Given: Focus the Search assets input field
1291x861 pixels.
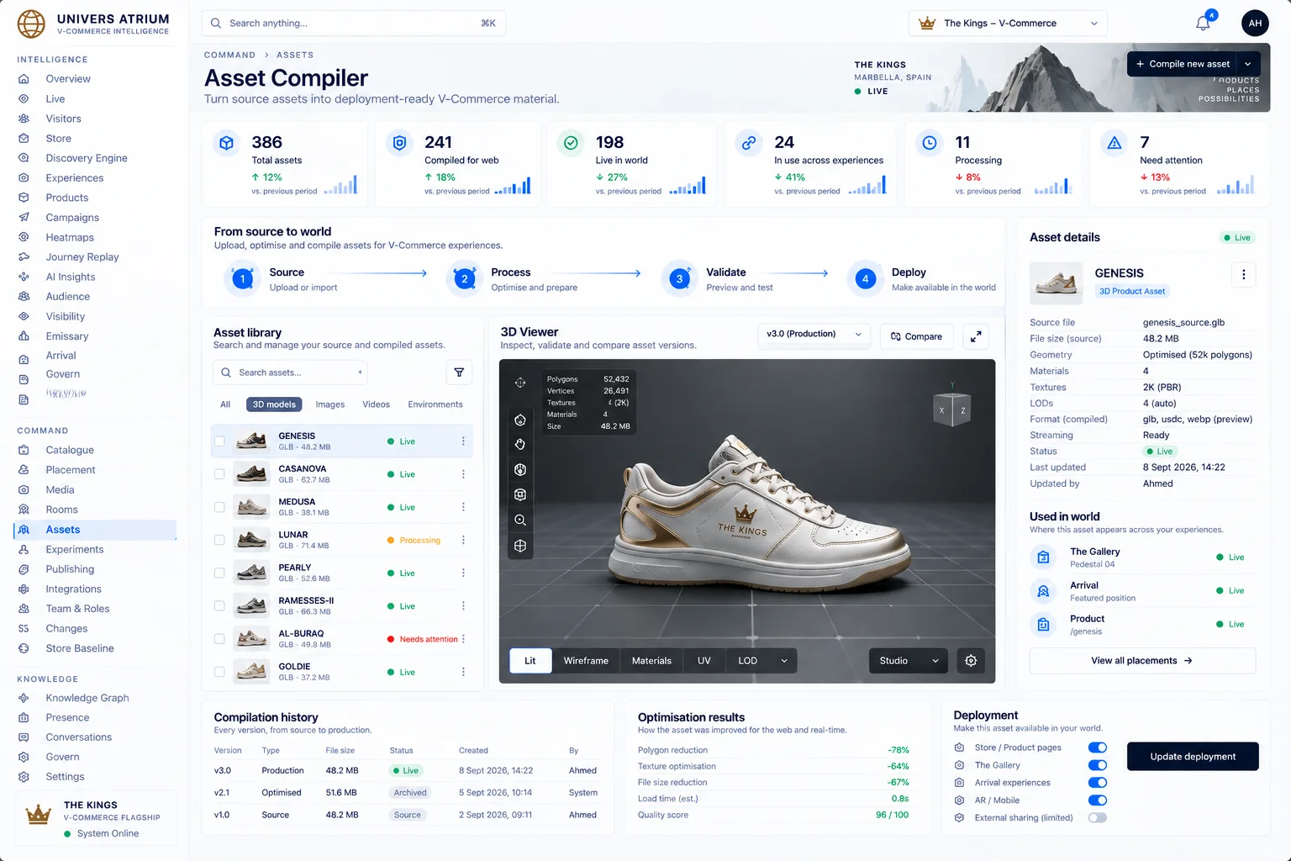Looking at the screenshot, I should coord(290,372).
